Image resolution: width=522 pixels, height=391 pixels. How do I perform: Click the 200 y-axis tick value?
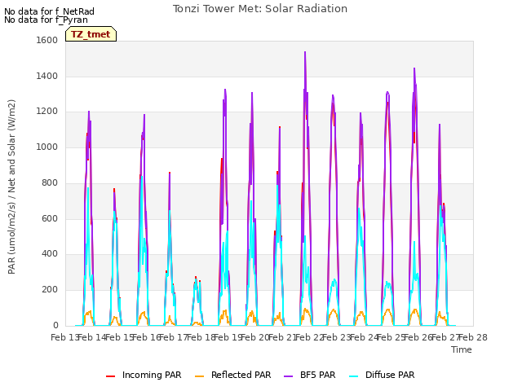(x=50, y=290)
